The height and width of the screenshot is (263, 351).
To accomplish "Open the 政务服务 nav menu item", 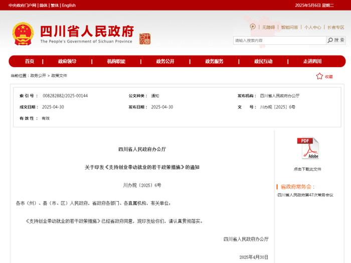I will click(214, 61).
